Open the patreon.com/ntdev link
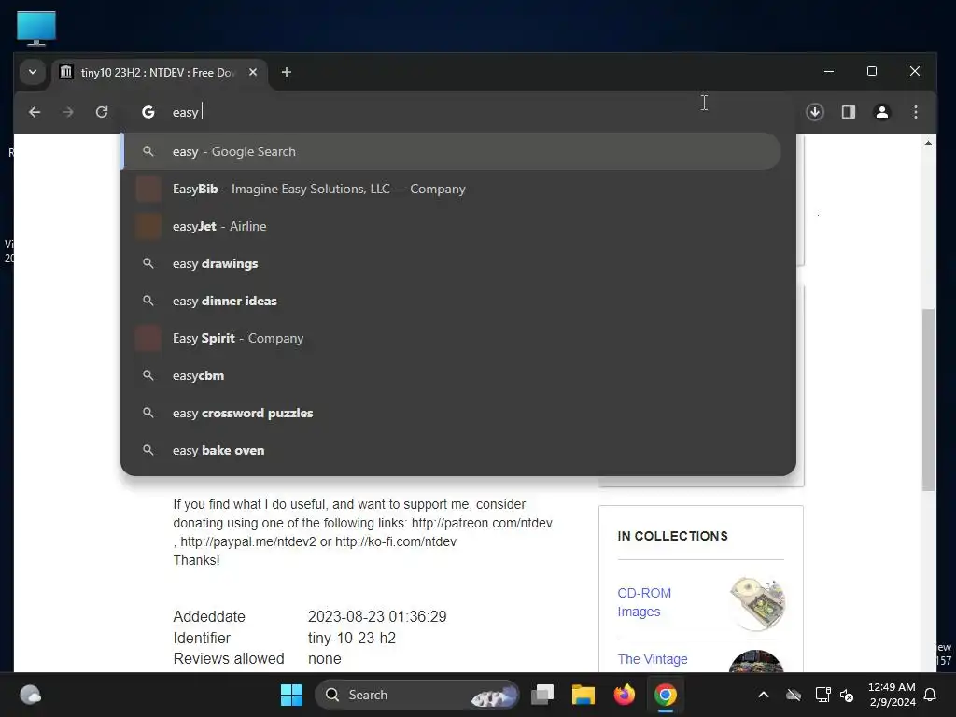This screenshot has height=717, width=956. click(x=482, y=523)
